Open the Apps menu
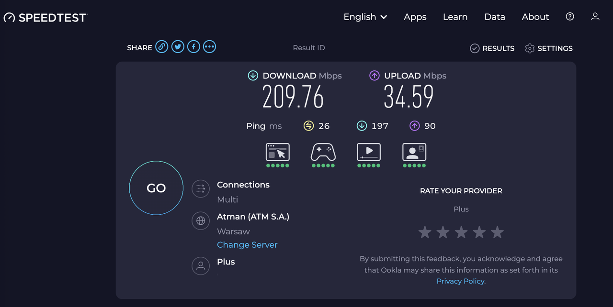This screenshot has width=613, height=307. coord(415,17)
